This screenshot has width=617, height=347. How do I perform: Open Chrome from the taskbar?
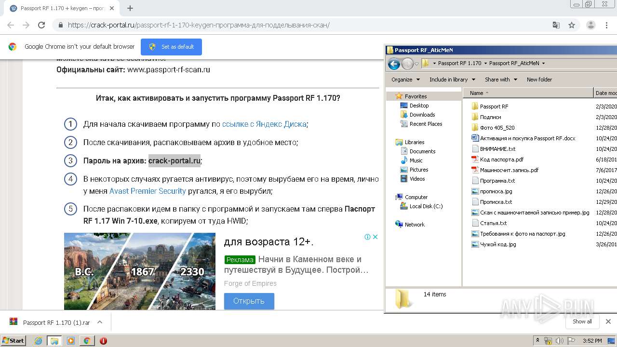tap(87, 341)
